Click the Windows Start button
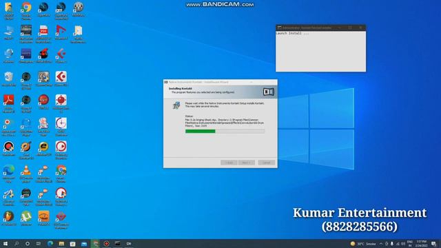This screenshot has width=441, height=248. point(6,243)
